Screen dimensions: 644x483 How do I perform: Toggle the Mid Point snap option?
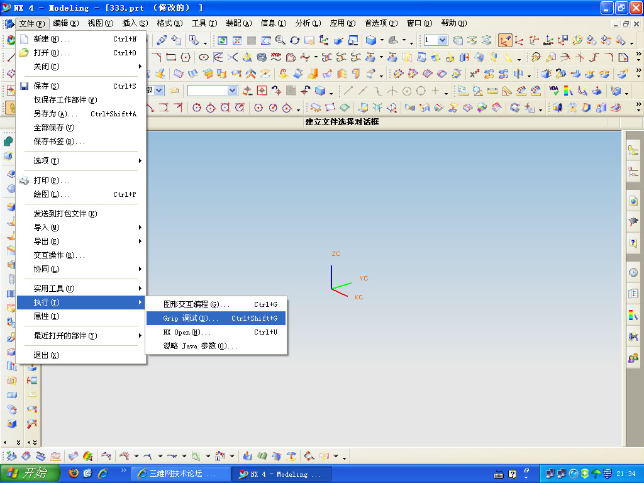tap(363, 91)
